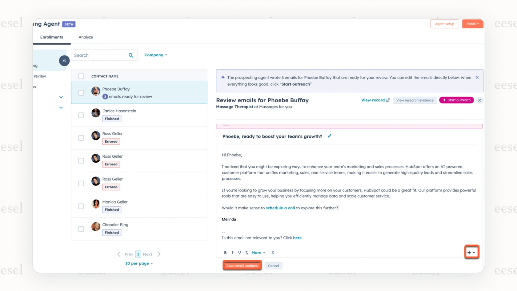Toggle bold formatting in the email editor

click(225, 253)
